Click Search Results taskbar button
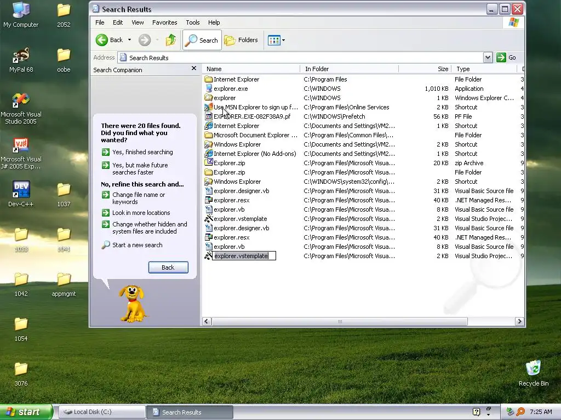Screen dimensions: 561x420 point(190,412)
